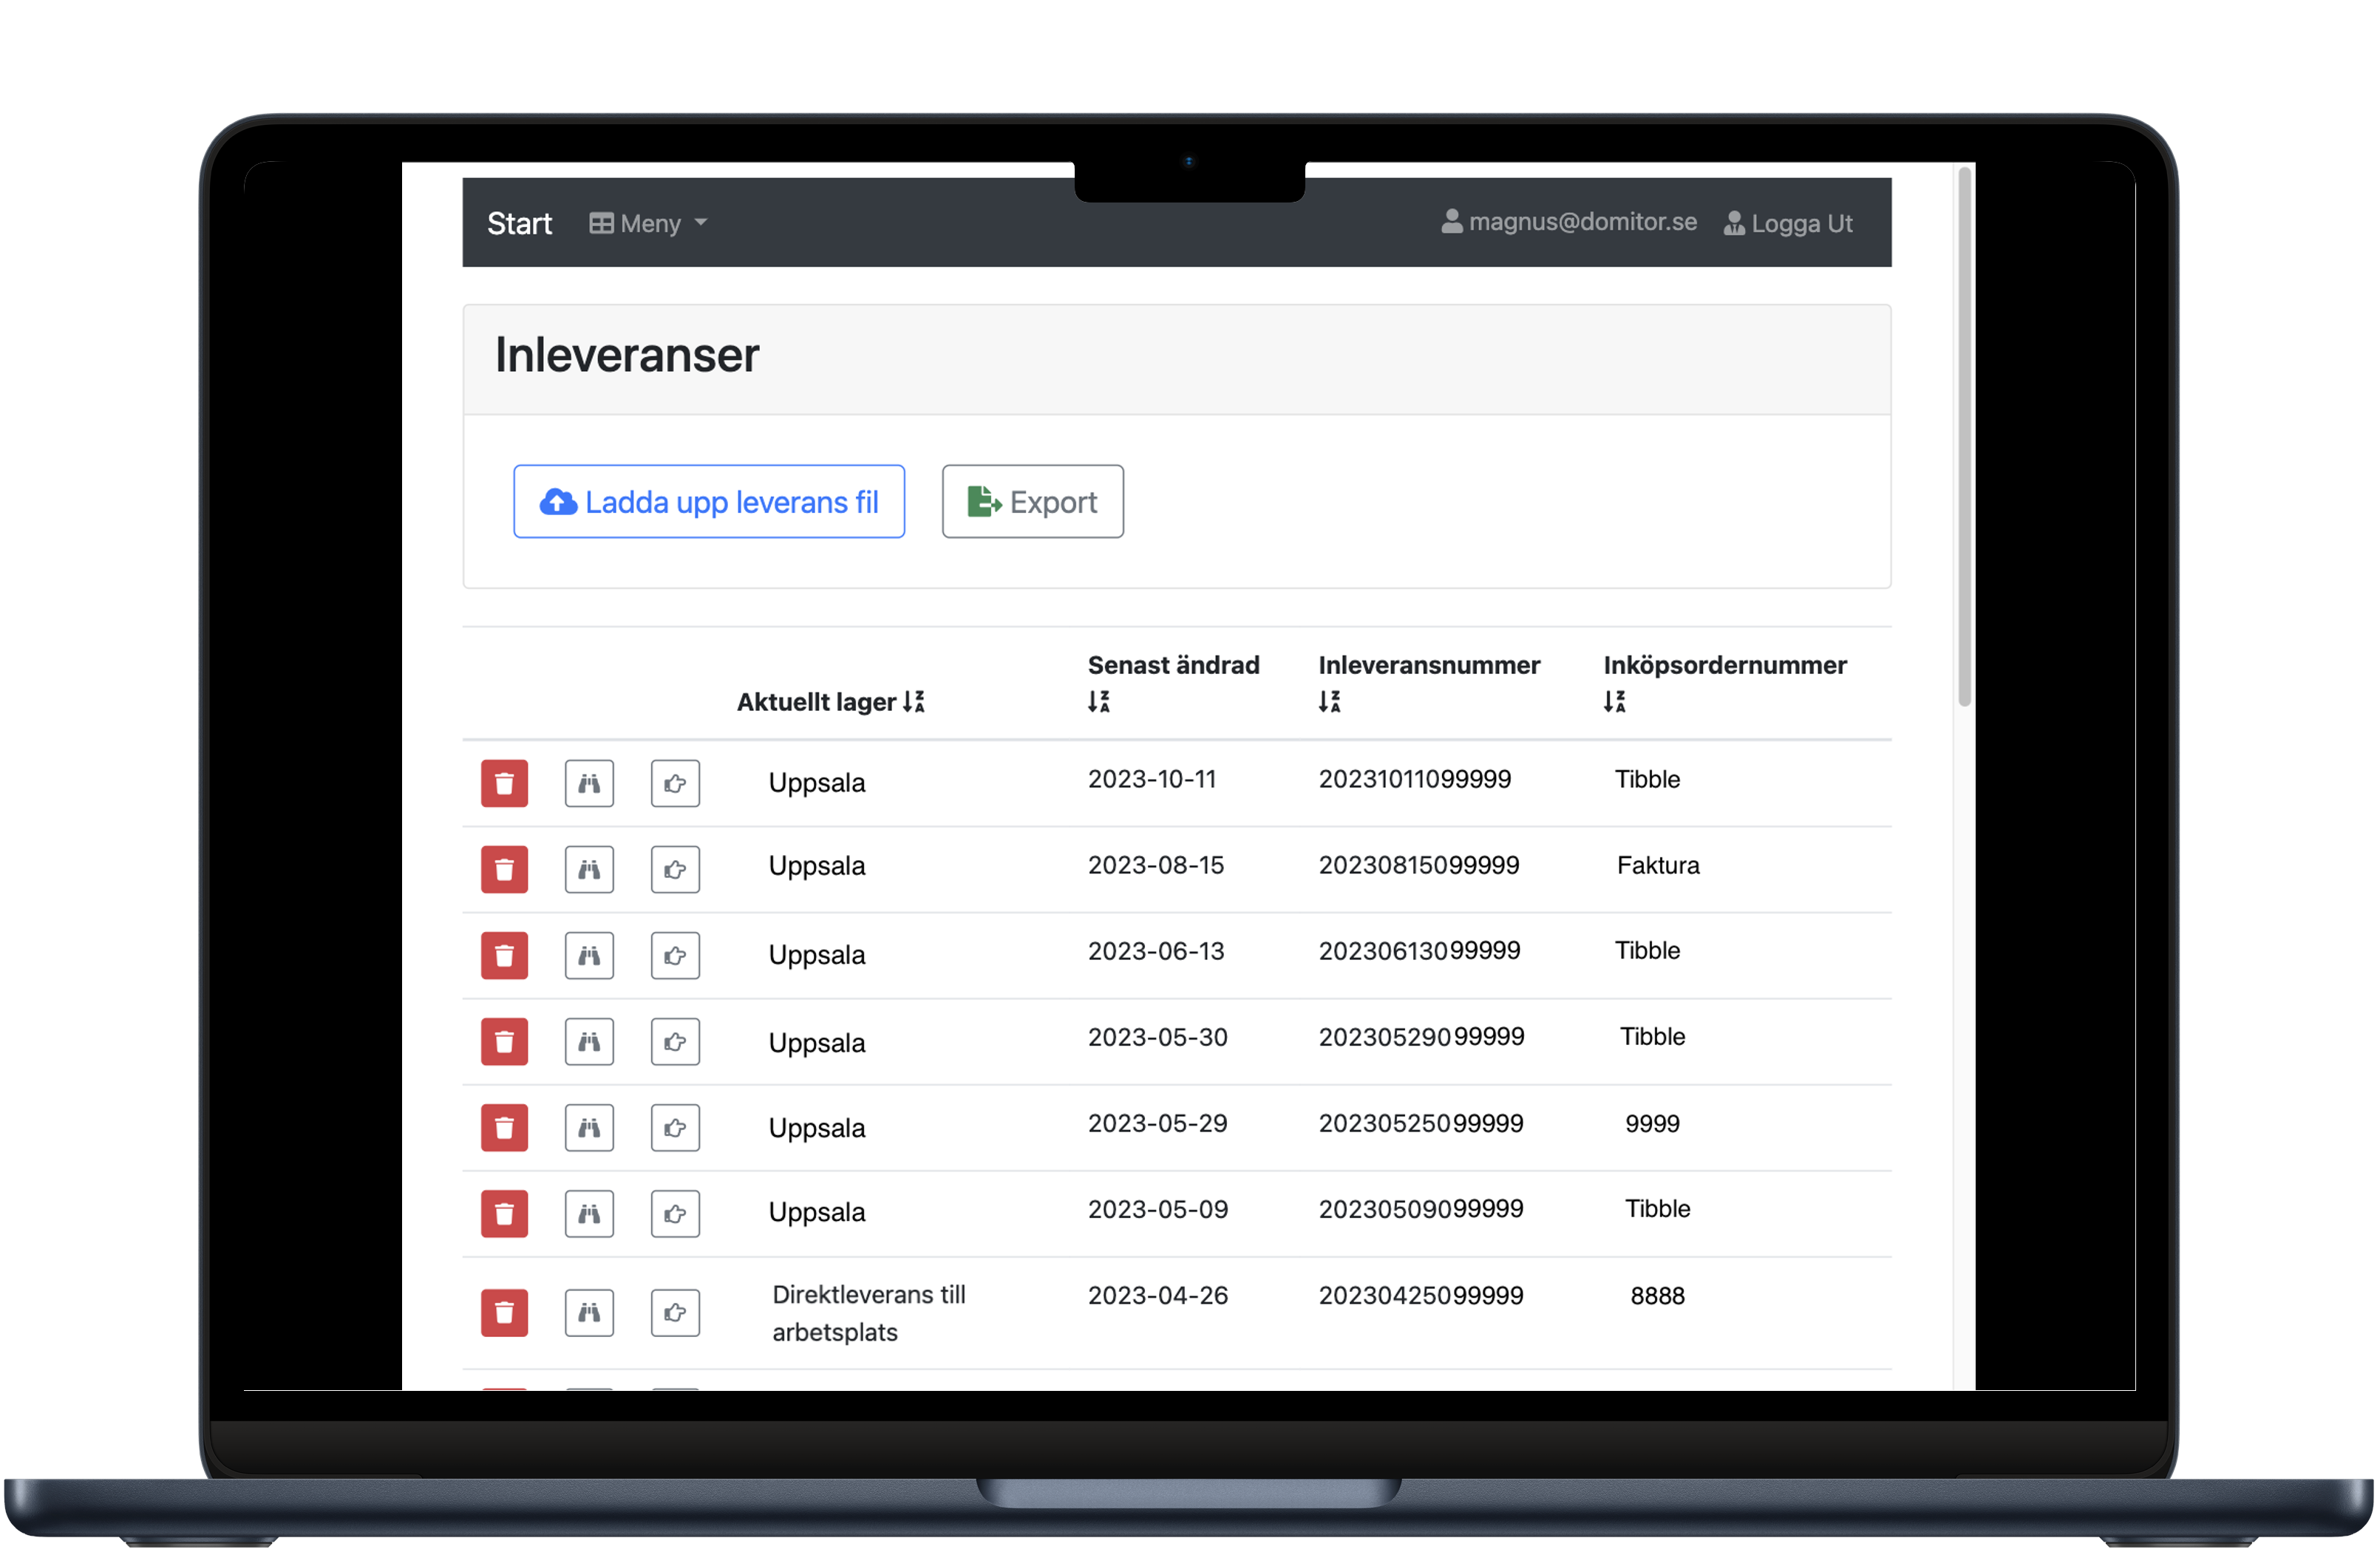View details of delivery 20230815099999
This screenshot has width=2380, height=1552.
pyautogui.click(x=589, y=869)
